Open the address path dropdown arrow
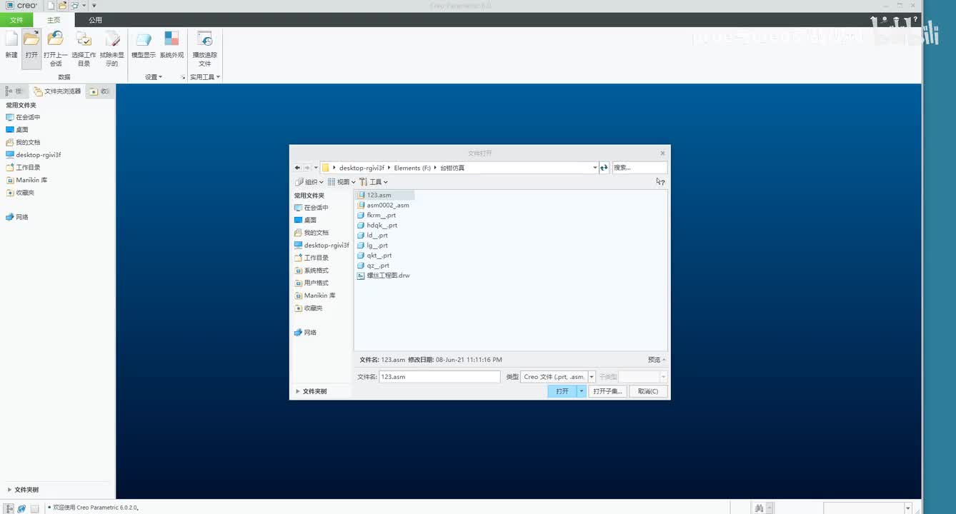 594,168
